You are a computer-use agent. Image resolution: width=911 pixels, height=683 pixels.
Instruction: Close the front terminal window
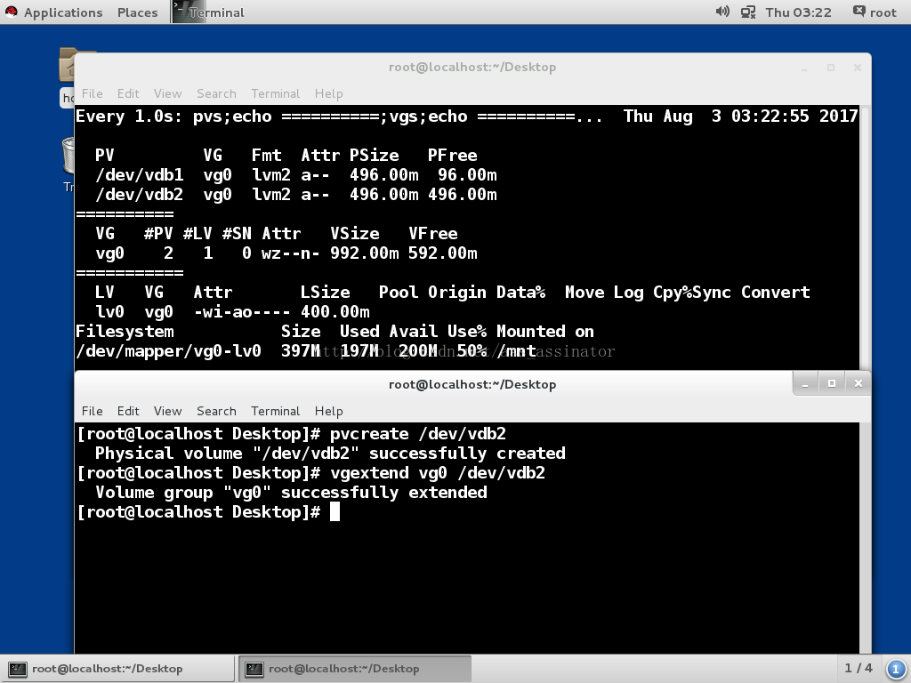[x=859, y=384]
